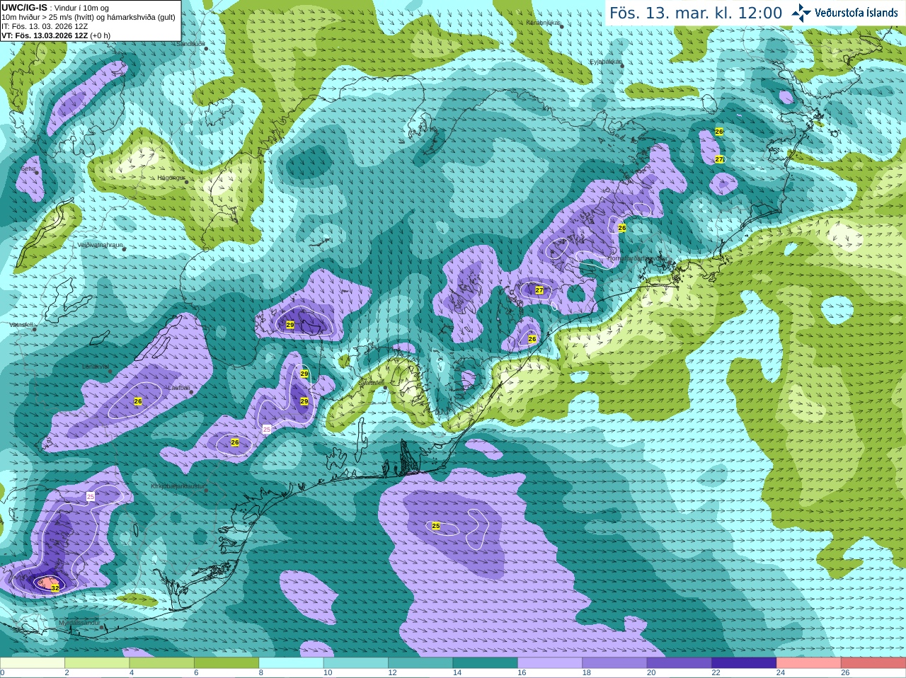
Task: Click the white 25 contour label above the 32 maximum
Action: 91,497
